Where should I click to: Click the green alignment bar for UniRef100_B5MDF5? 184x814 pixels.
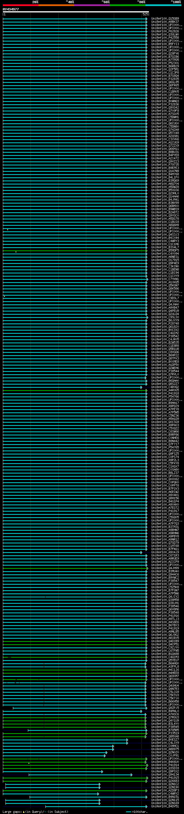(75, 251)
